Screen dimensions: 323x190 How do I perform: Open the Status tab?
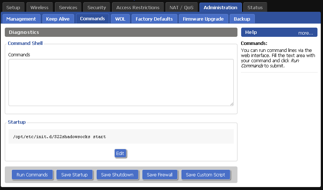[255, 7]
